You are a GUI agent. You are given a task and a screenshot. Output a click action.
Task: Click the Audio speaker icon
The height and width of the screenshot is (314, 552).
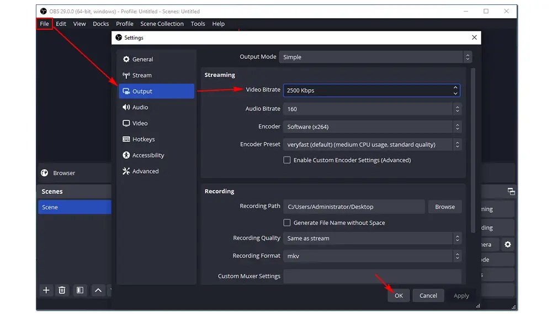[x=126, y=107]
